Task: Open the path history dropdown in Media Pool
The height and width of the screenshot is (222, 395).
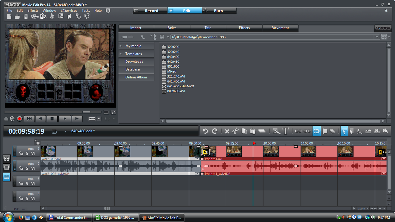Action: [377, 37]
